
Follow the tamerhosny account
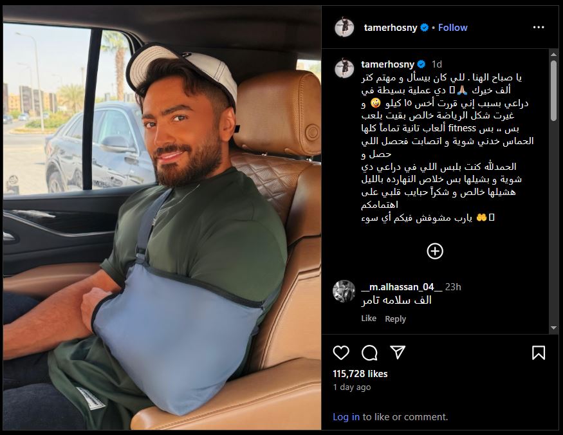[452, 28]
